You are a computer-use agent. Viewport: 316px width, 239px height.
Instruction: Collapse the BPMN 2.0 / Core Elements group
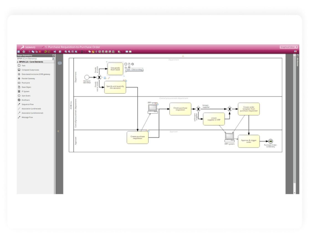pos(18,62)
